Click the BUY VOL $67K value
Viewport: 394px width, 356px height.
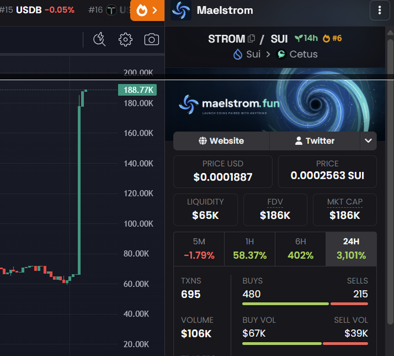254,333
